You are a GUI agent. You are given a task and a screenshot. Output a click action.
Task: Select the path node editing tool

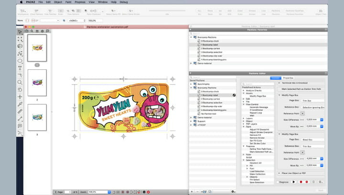point(20,54)
